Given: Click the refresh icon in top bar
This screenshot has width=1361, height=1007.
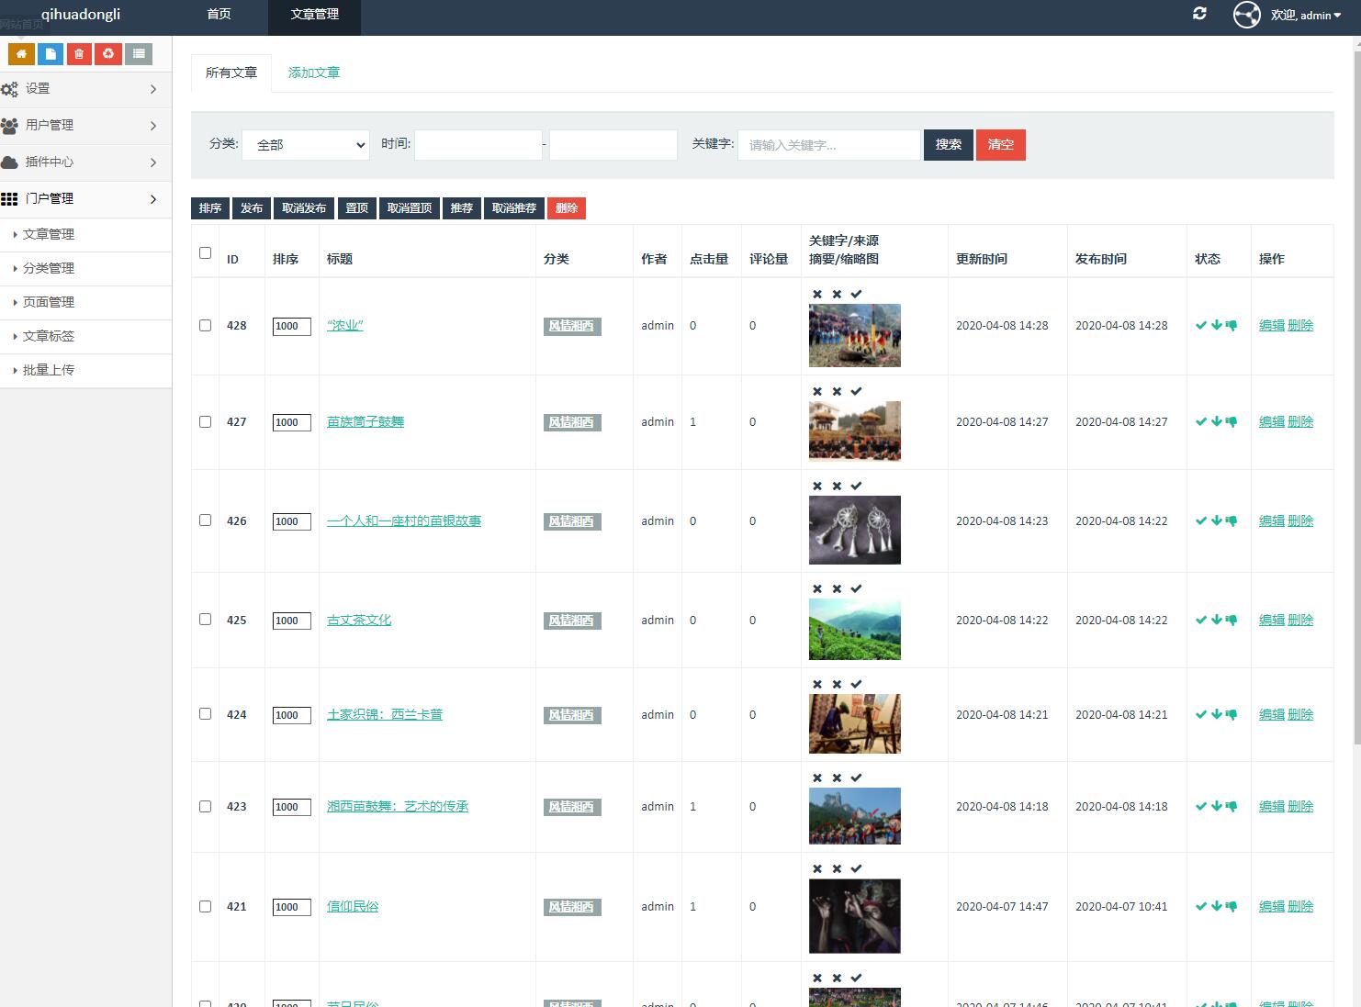Looking at the screenshot, I should point(1199,14).
